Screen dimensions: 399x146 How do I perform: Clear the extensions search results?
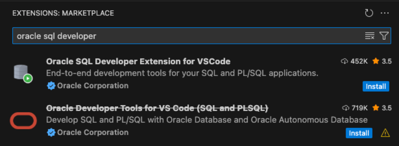click(370, 36)
